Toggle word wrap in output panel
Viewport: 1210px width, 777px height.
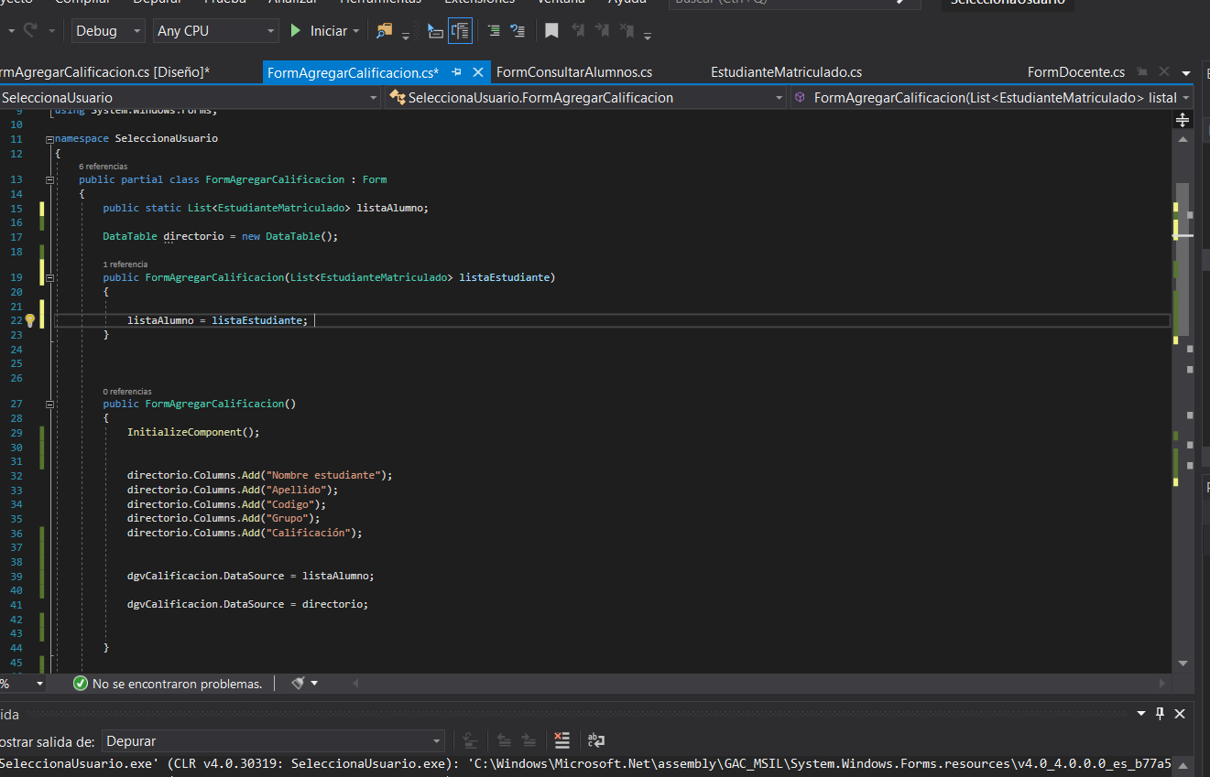595,741
